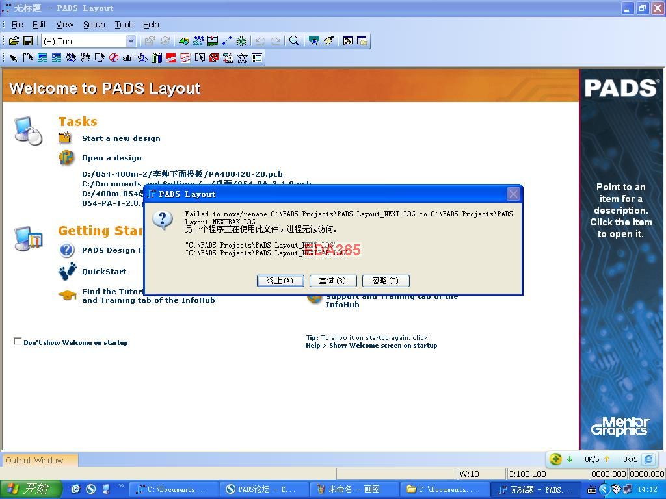
Task: Click the W:10 status bar field
Action: click(482, 474)
